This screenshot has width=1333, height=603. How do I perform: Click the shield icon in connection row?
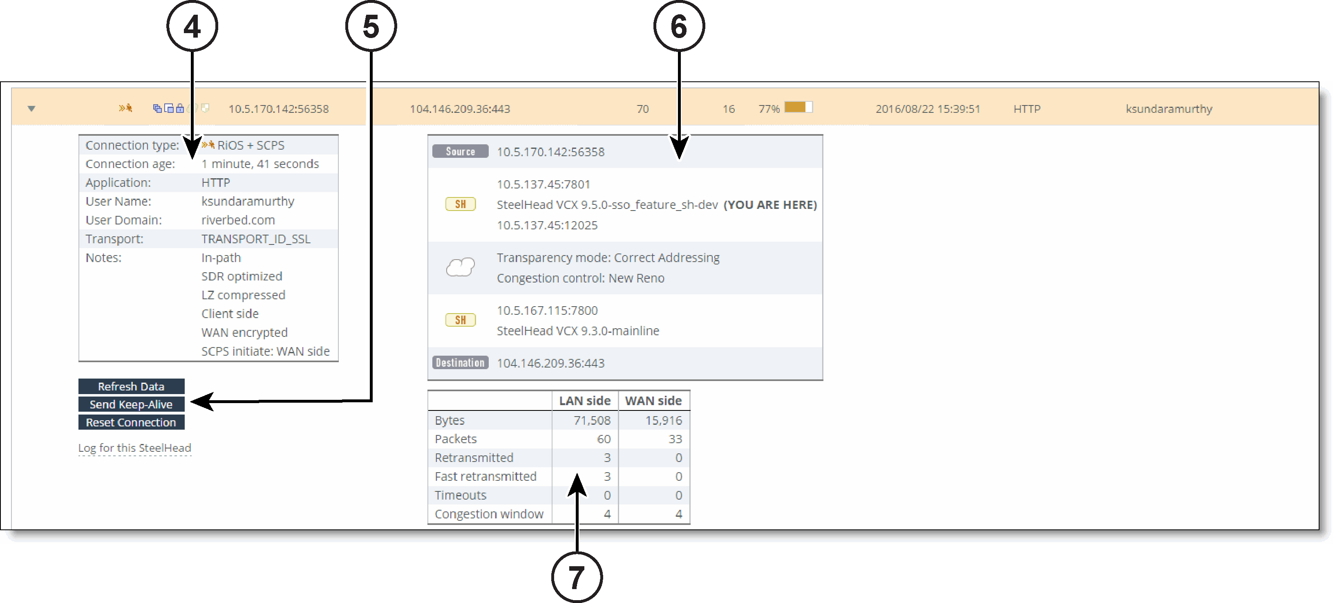coord(206,108)
